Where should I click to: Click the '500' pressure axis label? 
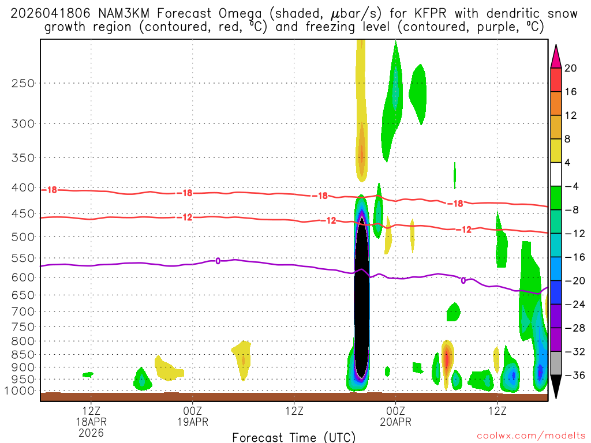(23, 237)
